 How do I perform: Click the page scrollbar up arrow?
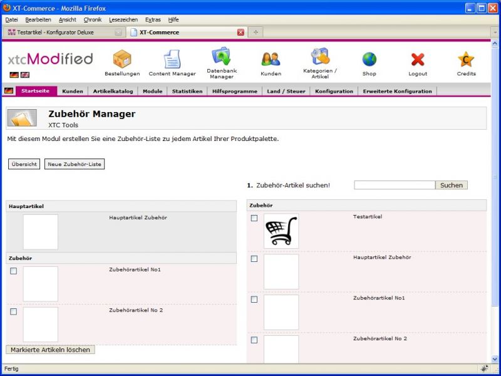coord(495,43)
